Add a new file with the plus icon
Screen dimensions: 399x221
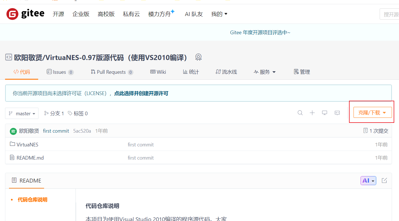(312, 113)
